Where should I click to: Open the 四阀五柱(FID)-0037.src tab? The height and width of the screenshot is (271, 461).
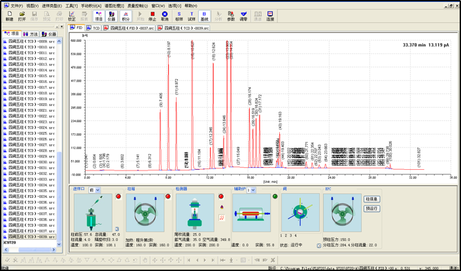(129, 28)
